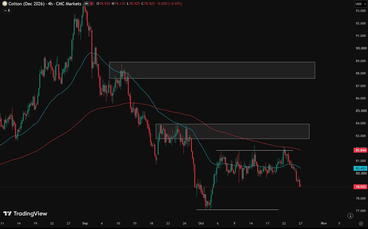
Task: Click the 4h interval in chart legend
Action: pos(50,4)
